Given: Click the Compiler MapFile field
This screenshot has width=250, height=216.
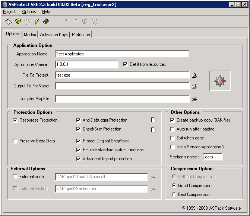Looking at the screenshot, I should [122, 99].
